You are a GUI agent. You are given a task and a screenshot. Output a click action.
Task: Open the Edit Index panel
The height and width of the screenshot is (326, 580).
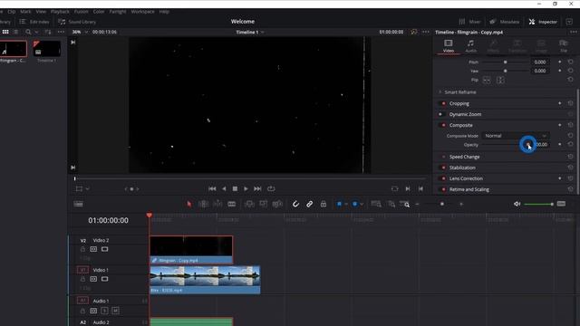34,22
